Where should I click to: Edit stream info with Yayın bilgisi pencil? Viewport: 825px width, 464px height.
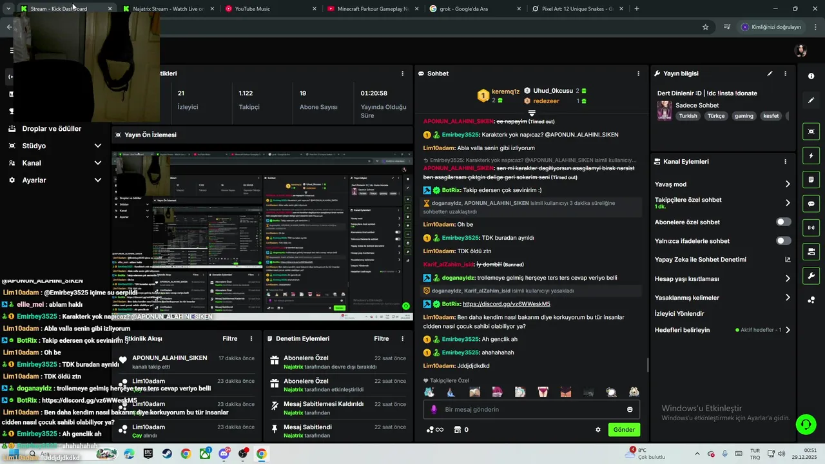point(770,73)
